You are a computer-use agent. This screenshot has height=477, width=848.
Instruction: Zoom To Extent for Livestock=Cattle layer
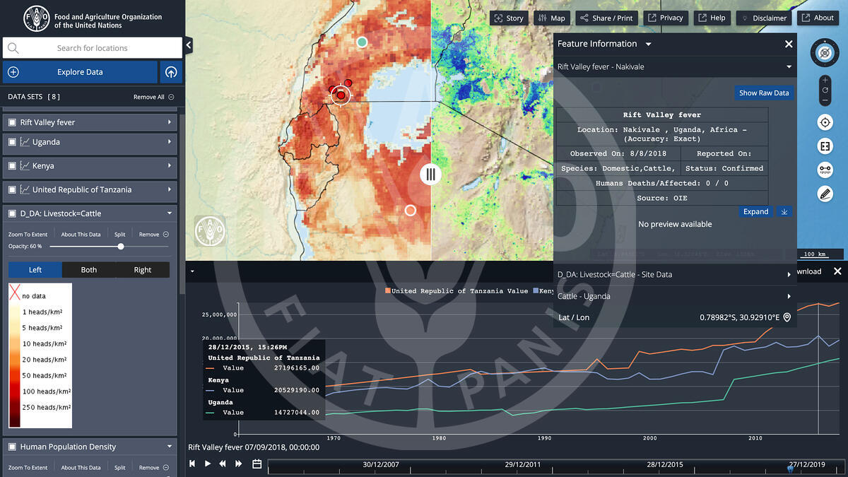28,235
